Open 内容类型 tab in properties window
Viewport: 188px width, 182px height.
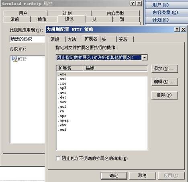click(115, 13)
